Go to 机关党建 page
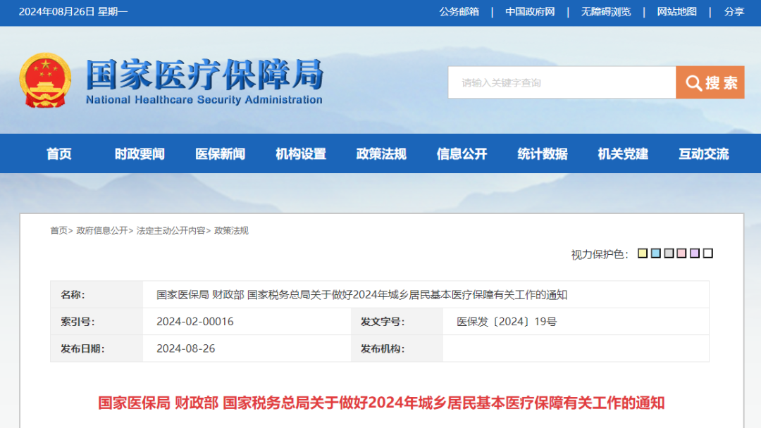761x428 pixels. (623, 153)
